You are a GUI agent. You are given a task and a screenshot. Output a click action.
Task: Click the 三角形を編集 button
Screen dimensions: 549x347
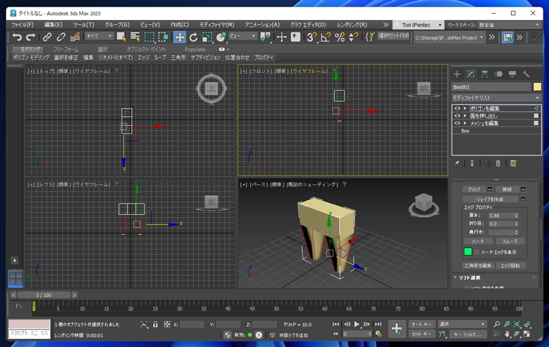pyautogui.click(x=478, y=265)
